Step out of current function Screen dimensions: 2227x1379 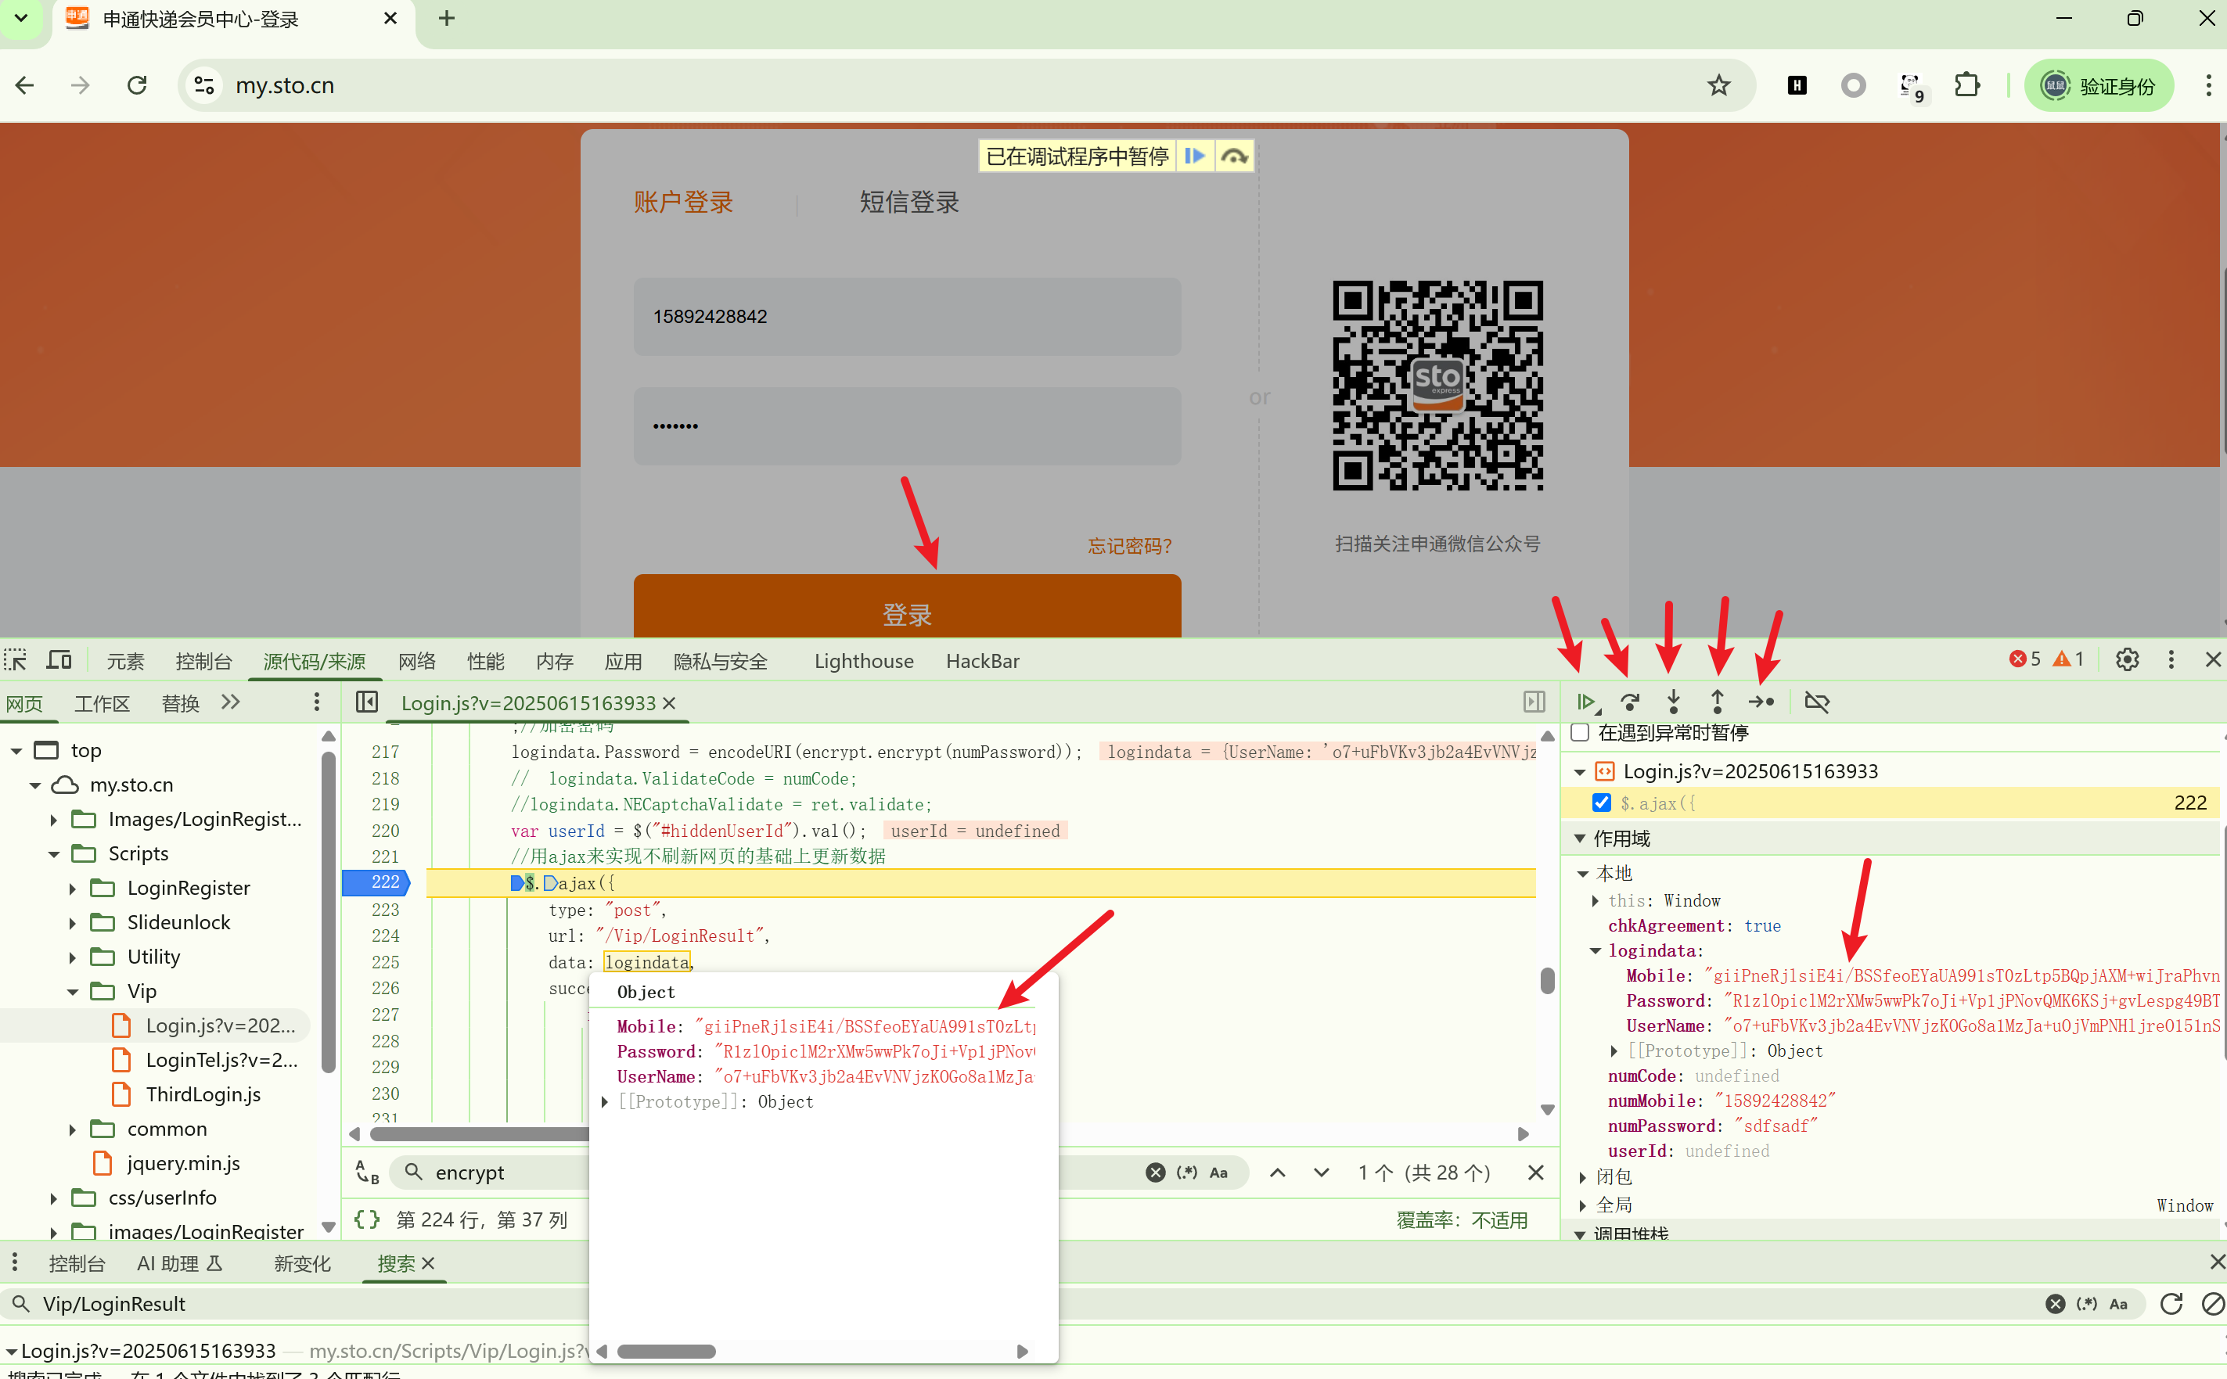point(1717,702)
